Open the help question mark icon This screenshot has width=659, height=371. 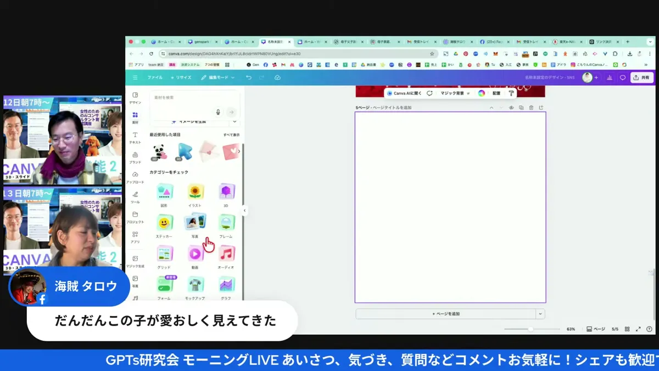coord(650,329)
